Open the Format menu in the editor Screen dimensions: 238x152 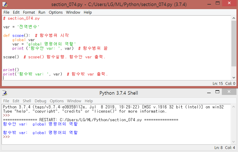[x=29, y=12]
